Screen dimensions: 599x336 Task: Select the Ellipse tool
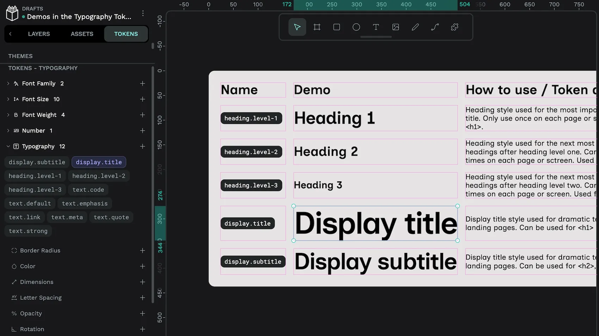click(x=356, y=27)
